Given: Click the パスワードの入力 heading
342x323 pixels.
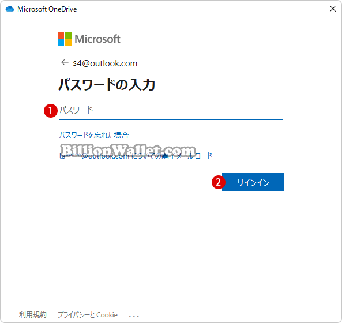Looking at the screenshot, I should point(107,85).
